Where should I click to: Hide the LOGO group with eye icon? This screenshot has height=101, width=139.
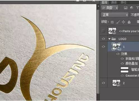(x=104, y=39)
